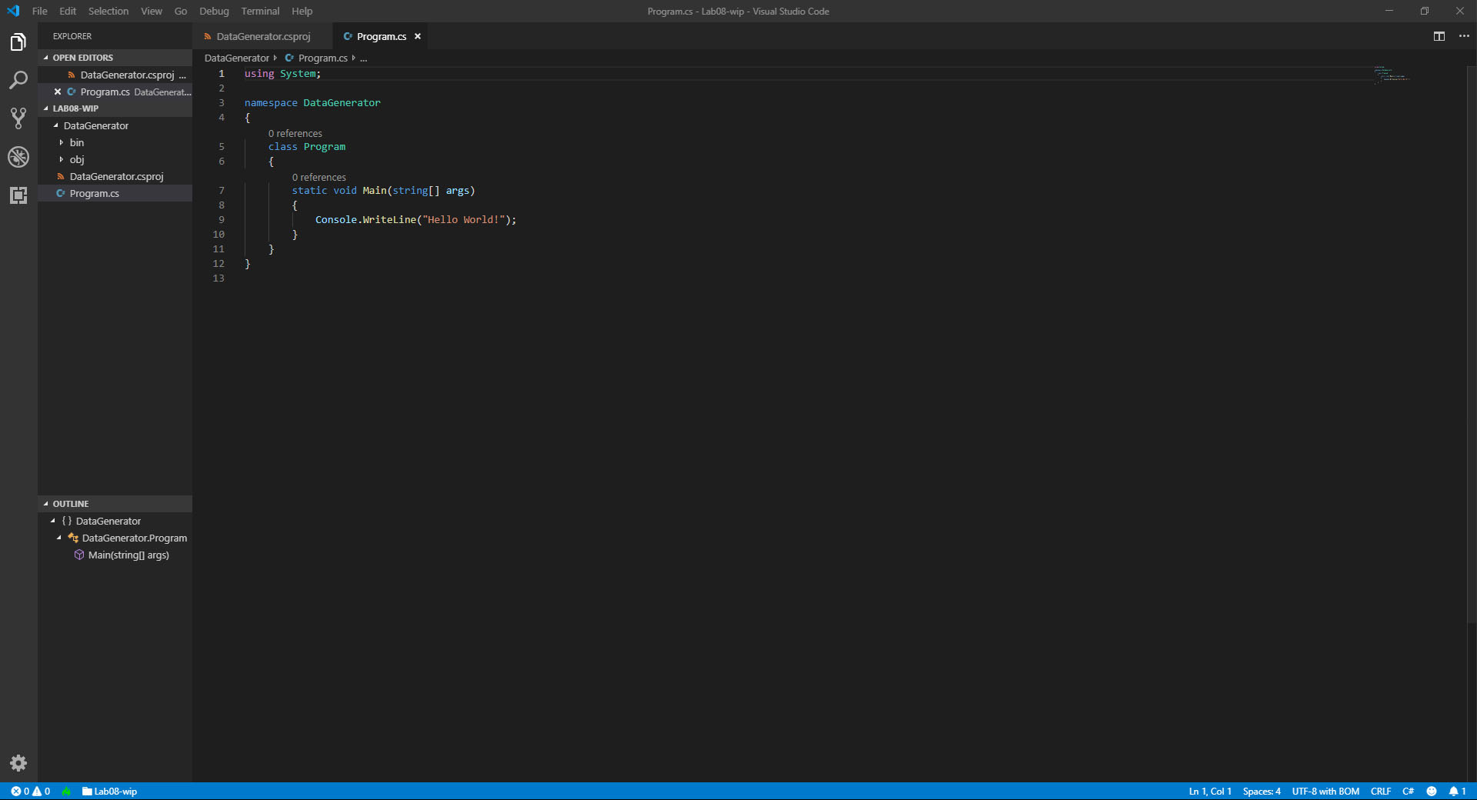The height and width of the screenshot is (800, 1477).
Task: Click the namespace braces icon in Outline
Action: coord(67,521)
